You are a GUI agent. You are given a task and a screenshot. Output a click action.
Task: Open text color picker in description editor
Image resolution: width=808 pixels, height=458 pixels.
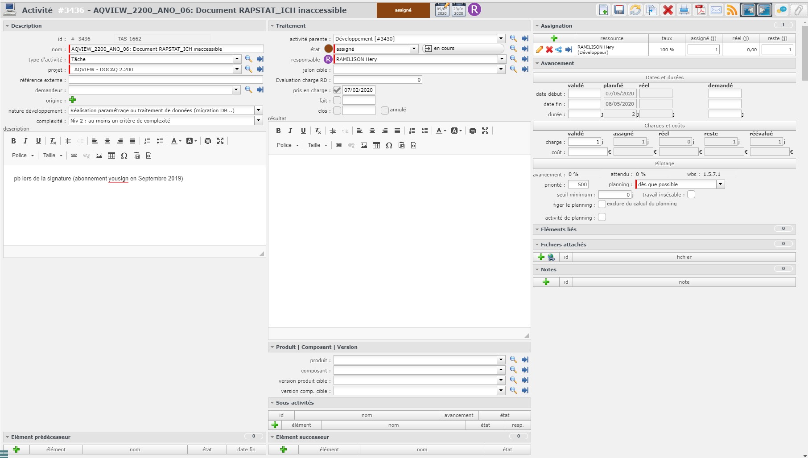pyautogui.click(x=176, y=141)
